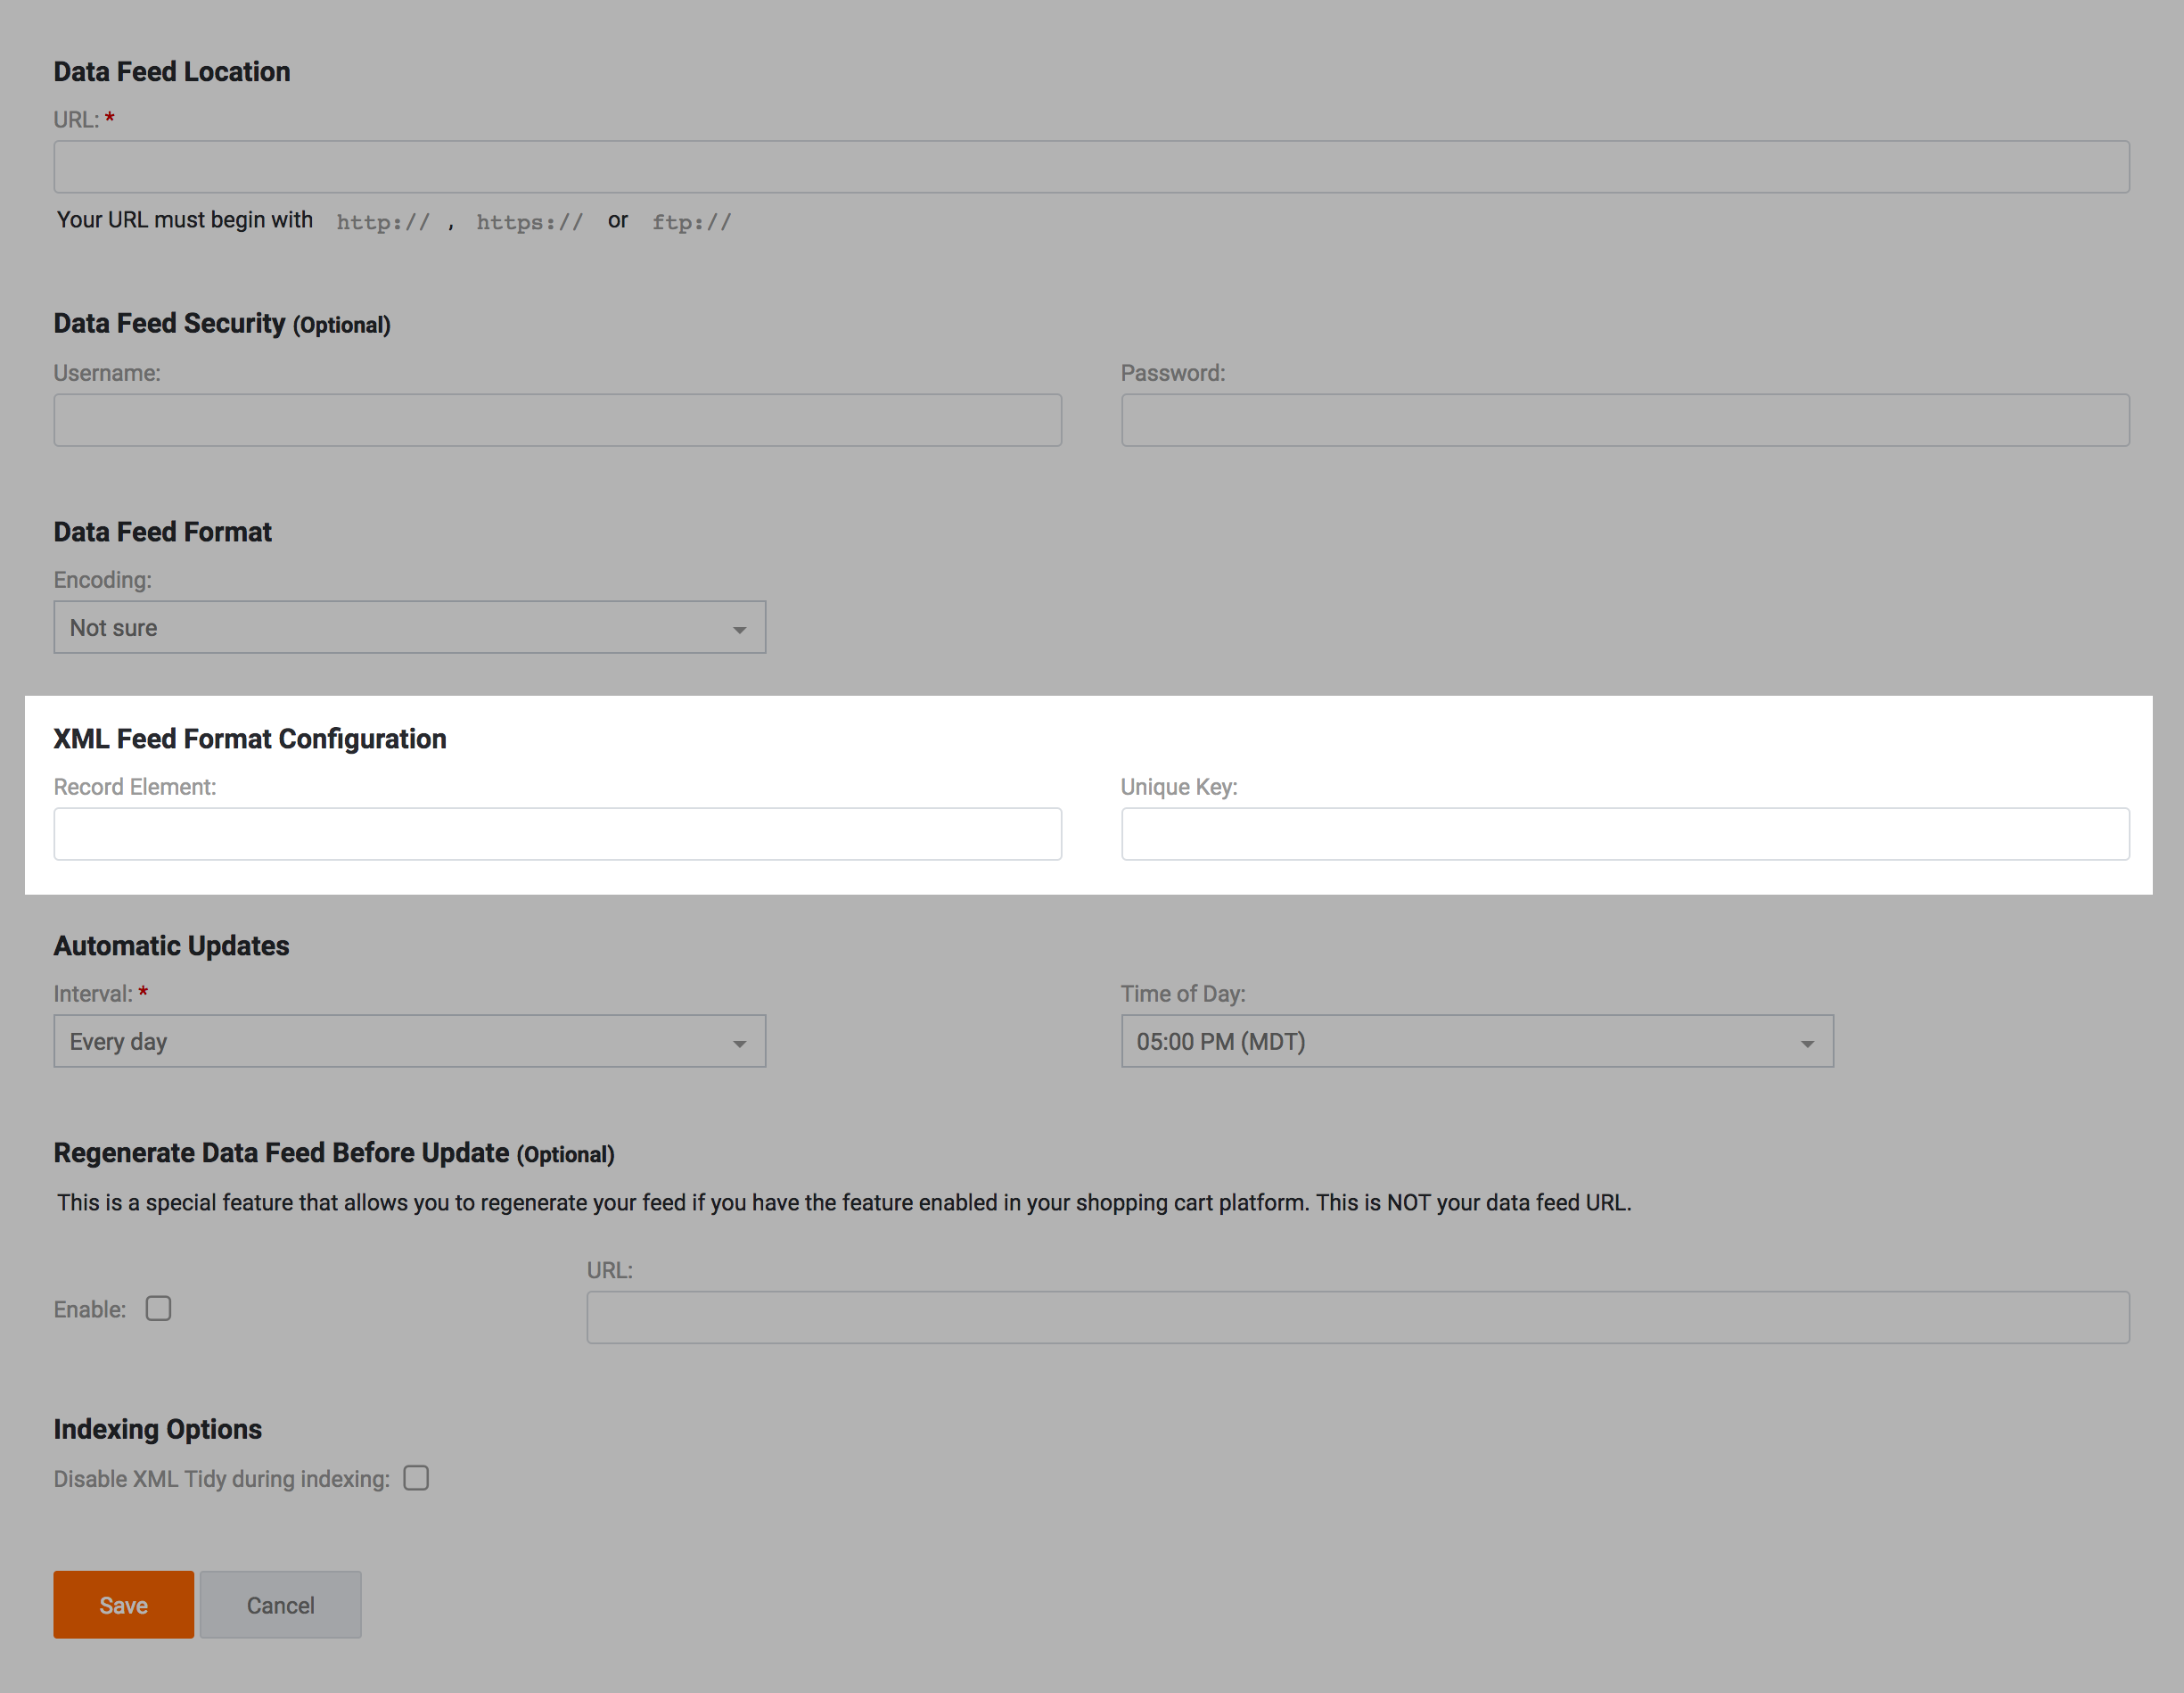This screenshot has width=2184, height=1693.
Task: Click the Enable label next to checkbox
Action: pos(90,1309)
